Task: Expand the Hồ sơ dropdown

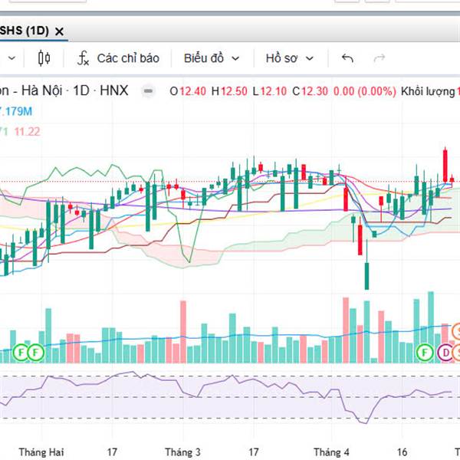Action: click(x=289, y=58)
